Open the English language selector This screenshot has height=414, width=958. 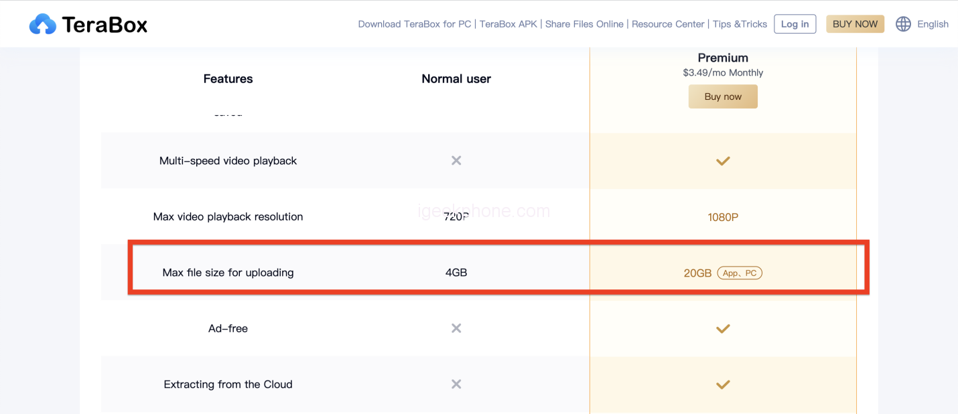pyautogui.click(x=933, y=24)
